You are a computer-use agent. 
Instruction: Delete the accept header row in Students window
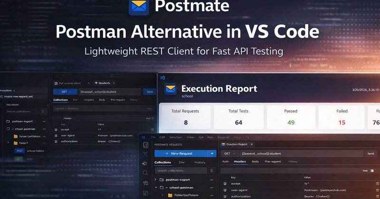pyautogui.click(x=152, y=130)
